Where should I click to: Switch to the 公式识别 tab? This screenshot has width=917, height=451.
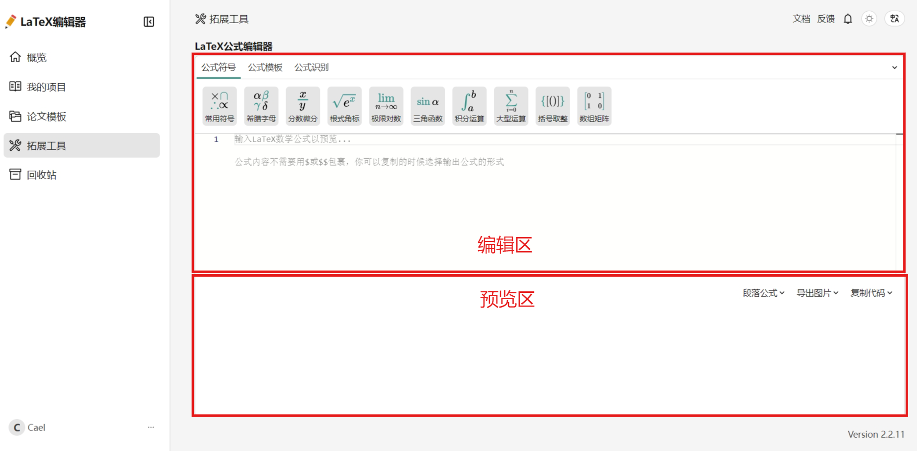coord(312,68)
